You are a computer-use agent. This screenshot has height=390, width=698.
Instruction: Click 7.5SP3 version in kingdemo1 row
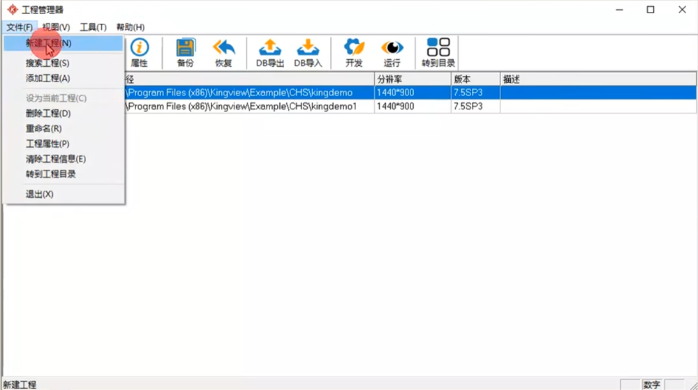[x=475, y=106]
